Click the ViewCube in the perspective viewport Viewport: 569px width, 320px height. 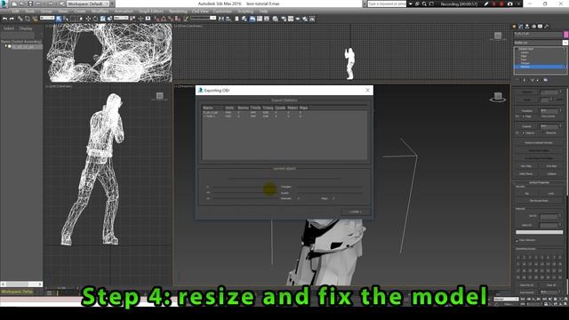498,97
